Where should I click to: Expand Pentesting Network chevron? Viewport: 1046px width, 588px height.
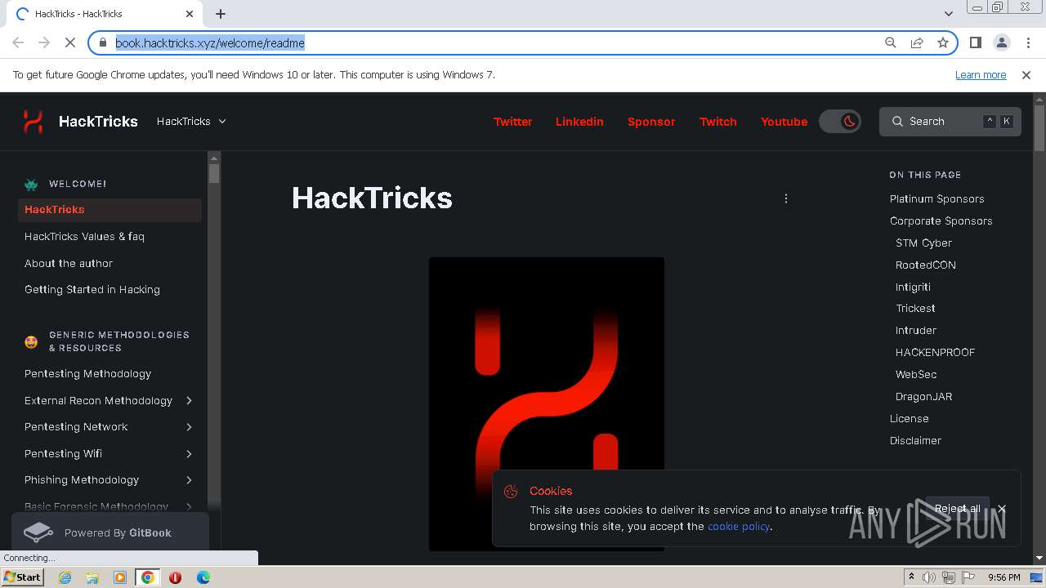(x=189, y=427)
